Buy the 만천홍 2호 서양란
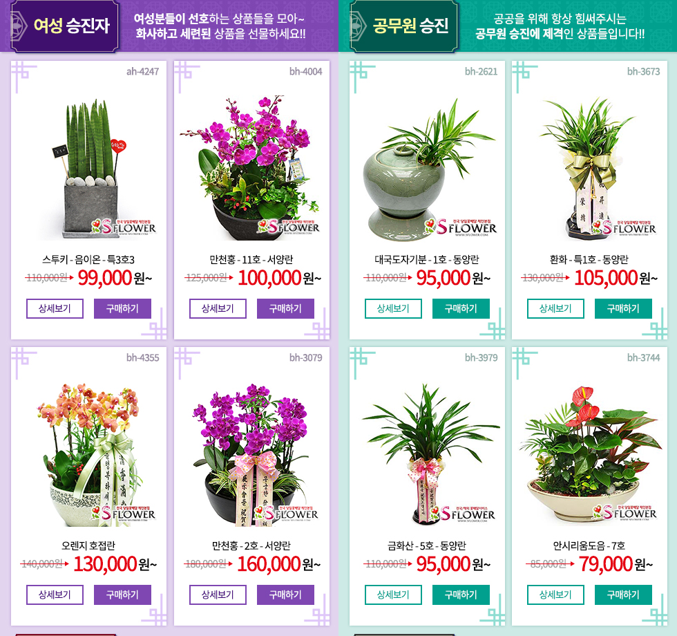The width and height of the screenshot is (677, 636). pyautogui.click(x=285, y=595)
